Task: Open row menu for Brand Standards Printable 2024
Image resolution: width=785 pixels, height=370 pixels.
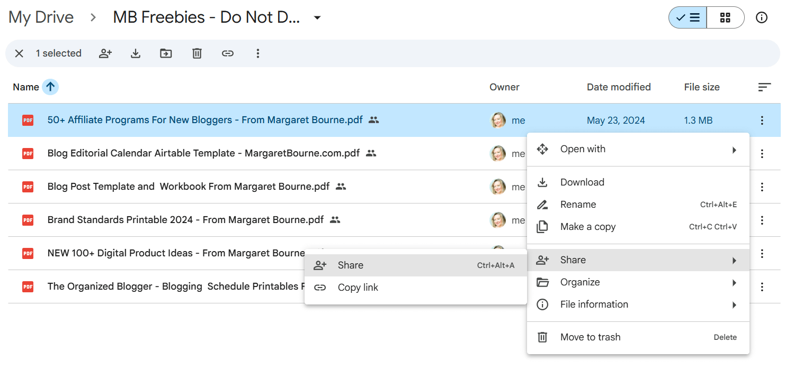Action: pos(762,220)
